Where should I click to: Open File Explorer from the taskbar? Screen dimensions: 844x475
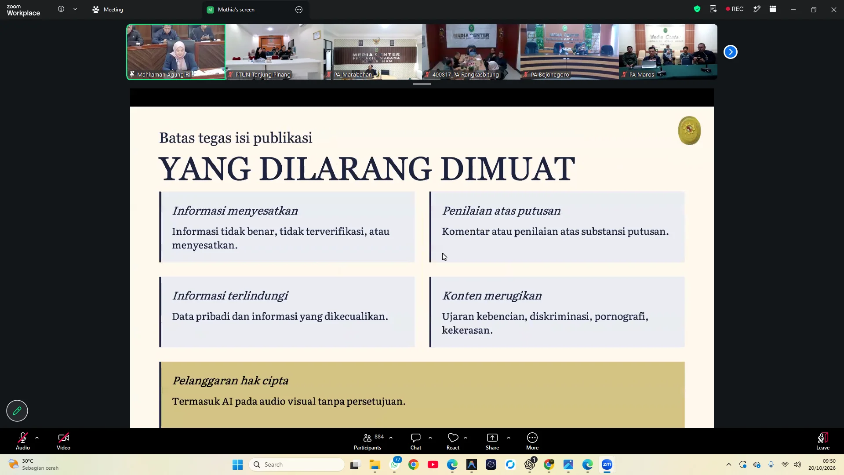click(375, 464)
